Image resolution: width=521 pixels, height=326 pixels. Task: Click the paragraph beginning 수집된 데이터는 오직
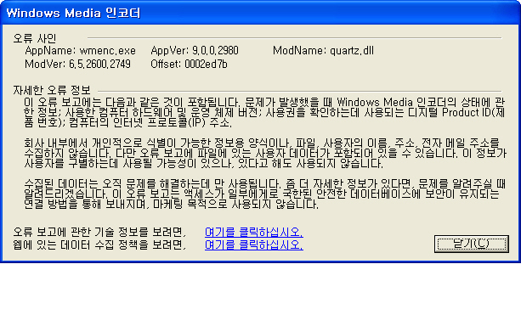pos(265,194)
